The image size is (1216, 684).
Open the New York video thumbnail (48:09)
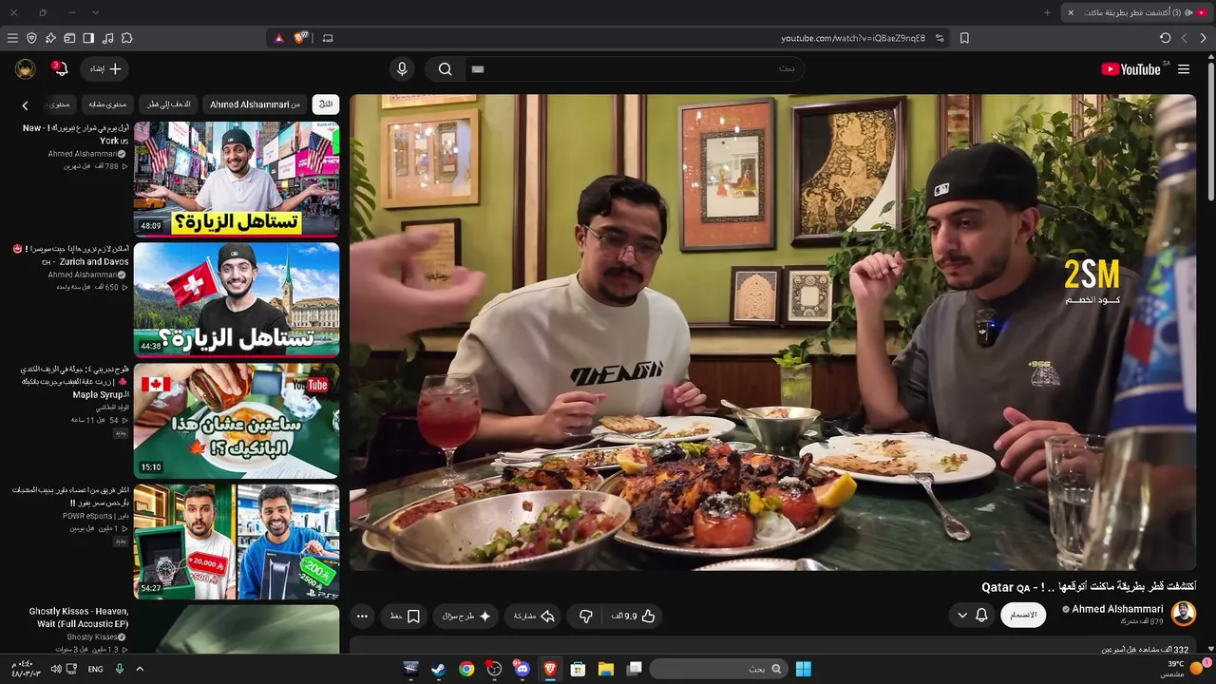click(x=237, y=179)
